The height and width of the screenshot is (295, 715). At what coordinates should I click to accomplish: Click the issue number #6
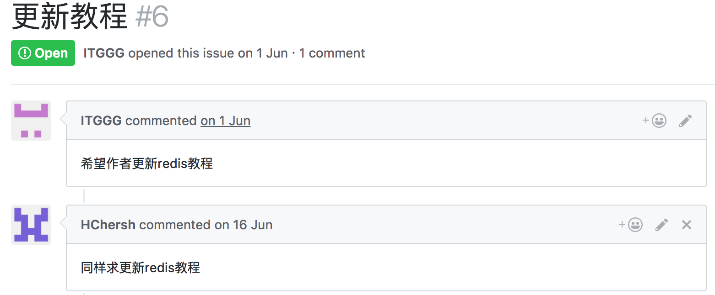[152, 16]
